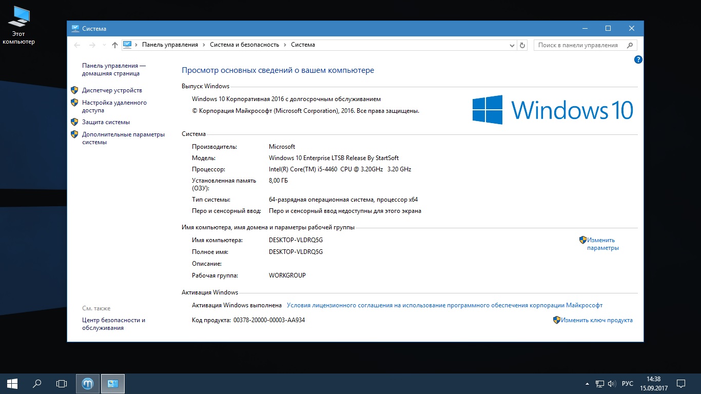Open Task View on taskbar
The height and width of the screenshot is (394, 701).
tap(62, 383)
